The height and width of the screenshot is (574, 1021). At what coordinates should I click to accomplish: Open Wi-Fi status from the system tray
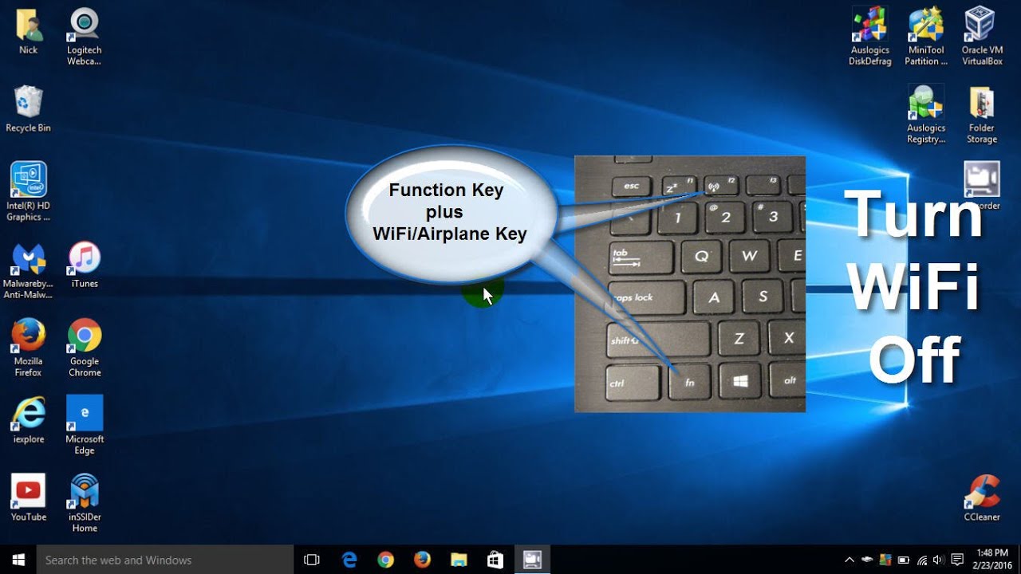921,560
